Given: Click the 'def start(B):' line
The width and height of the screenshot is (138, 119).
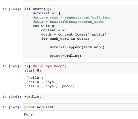Looking at the screenshot, I should [x=38, y=9].
